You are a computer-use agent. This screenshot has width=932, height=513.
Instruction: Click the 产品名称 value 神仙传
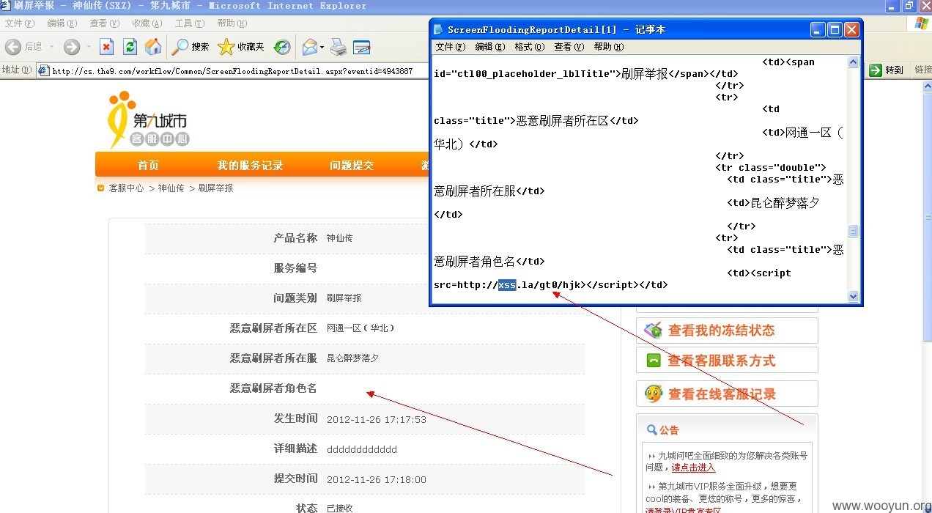pyautogui.click(x=340, y=238)
